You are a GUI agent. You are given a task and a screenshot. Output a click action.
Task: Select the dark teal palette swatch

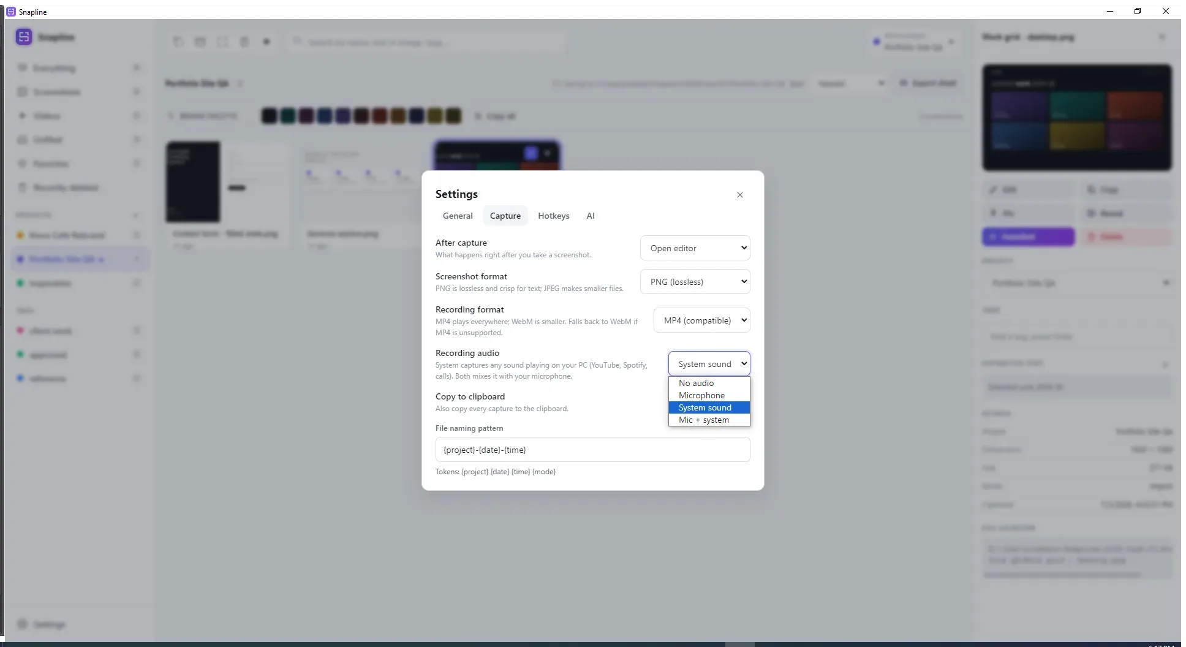click(x=287, y=116)
